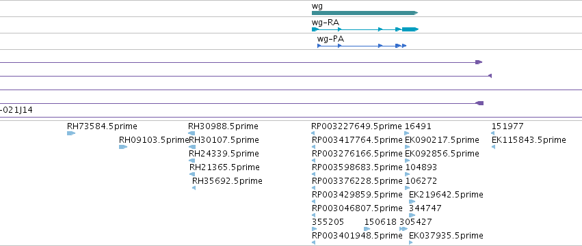Select the RP003401948.5prime label
This screenshot has width=582, height=246.
point(357,235)
